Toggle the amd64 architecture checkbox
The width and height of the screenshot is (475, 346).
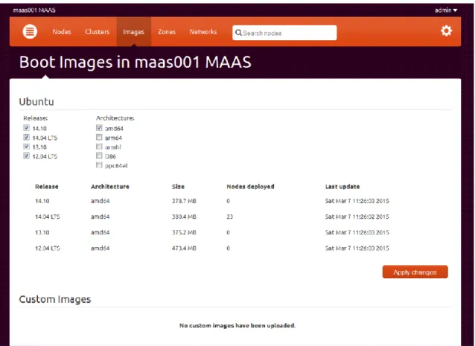[99, 128]
